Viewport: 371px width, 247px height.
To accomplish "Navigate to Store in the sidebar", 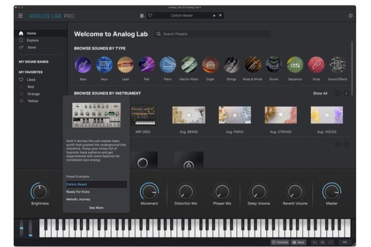I will (x=31, y=47).
